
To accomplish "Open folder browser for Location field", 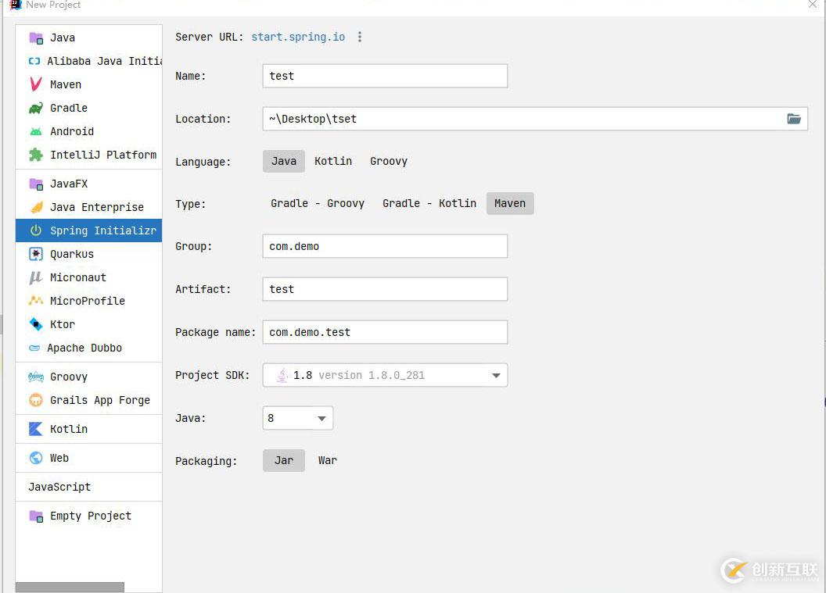I will coord(794,119).
